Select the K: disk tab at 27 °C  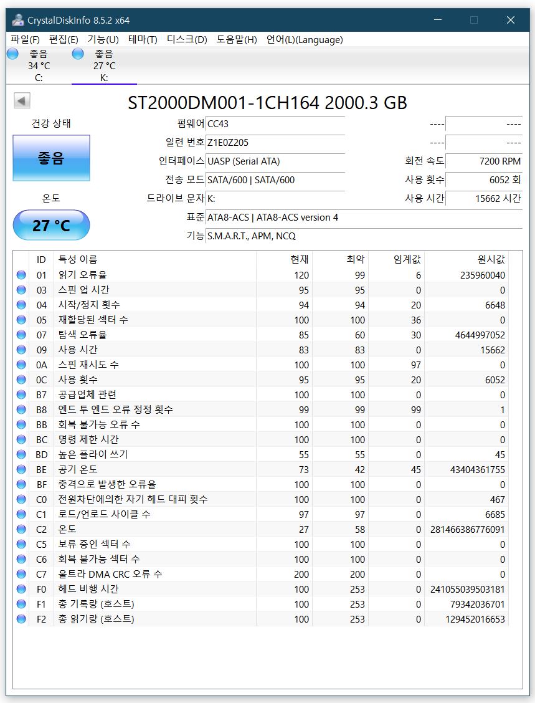click(x=105, y=65)
